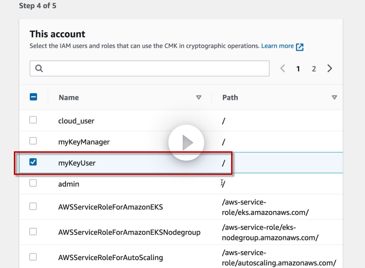Viewport: 365px width, 268px height.
Task: Check AWSServiceRoleForAmazonEKSNodegroup checkbox
Action: (x=33, y=232)
